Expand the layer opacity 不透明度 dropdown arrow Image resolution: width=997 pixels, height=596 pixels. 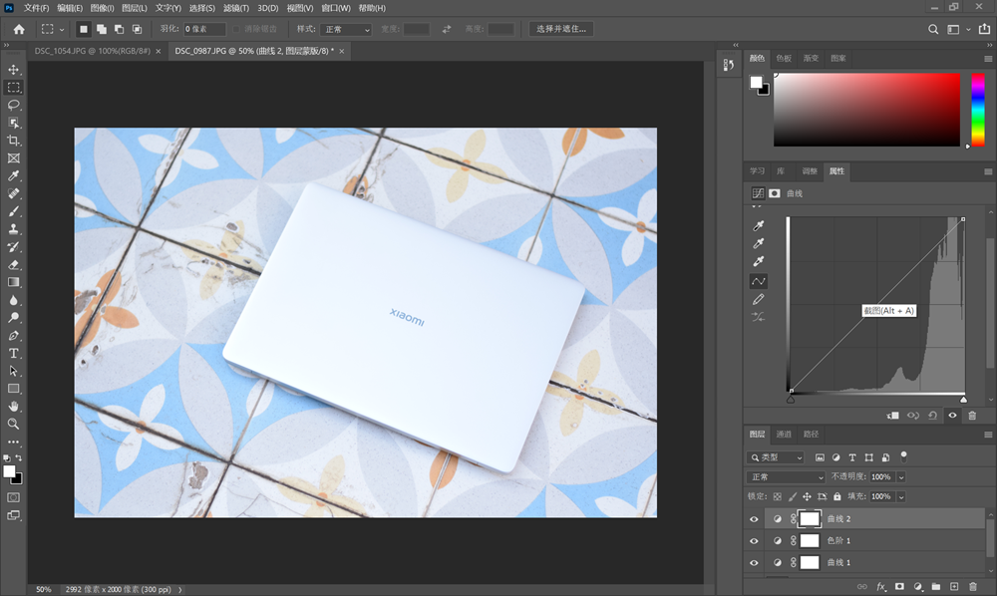click(x=901, y=477)
